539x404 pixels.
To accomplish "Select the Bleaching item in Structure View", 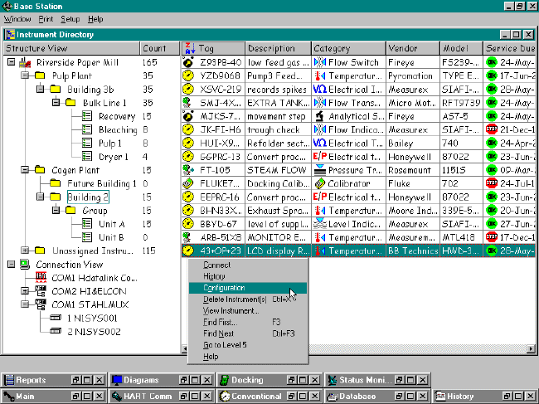I will 116,129.
